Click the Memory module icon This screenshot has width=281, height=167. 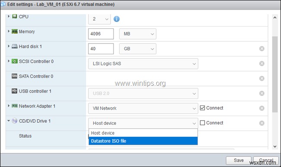pos(15,31)
